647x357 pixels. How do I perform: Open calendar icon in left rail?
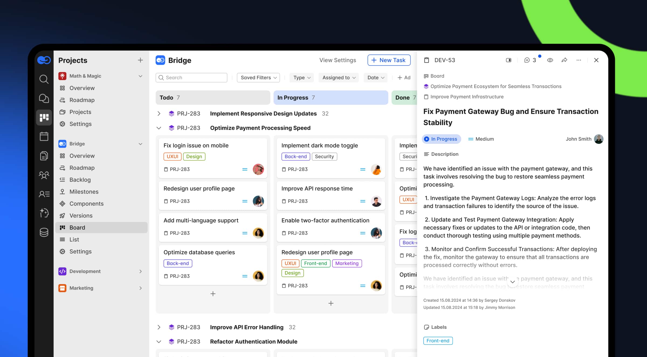tap(44, 136)
